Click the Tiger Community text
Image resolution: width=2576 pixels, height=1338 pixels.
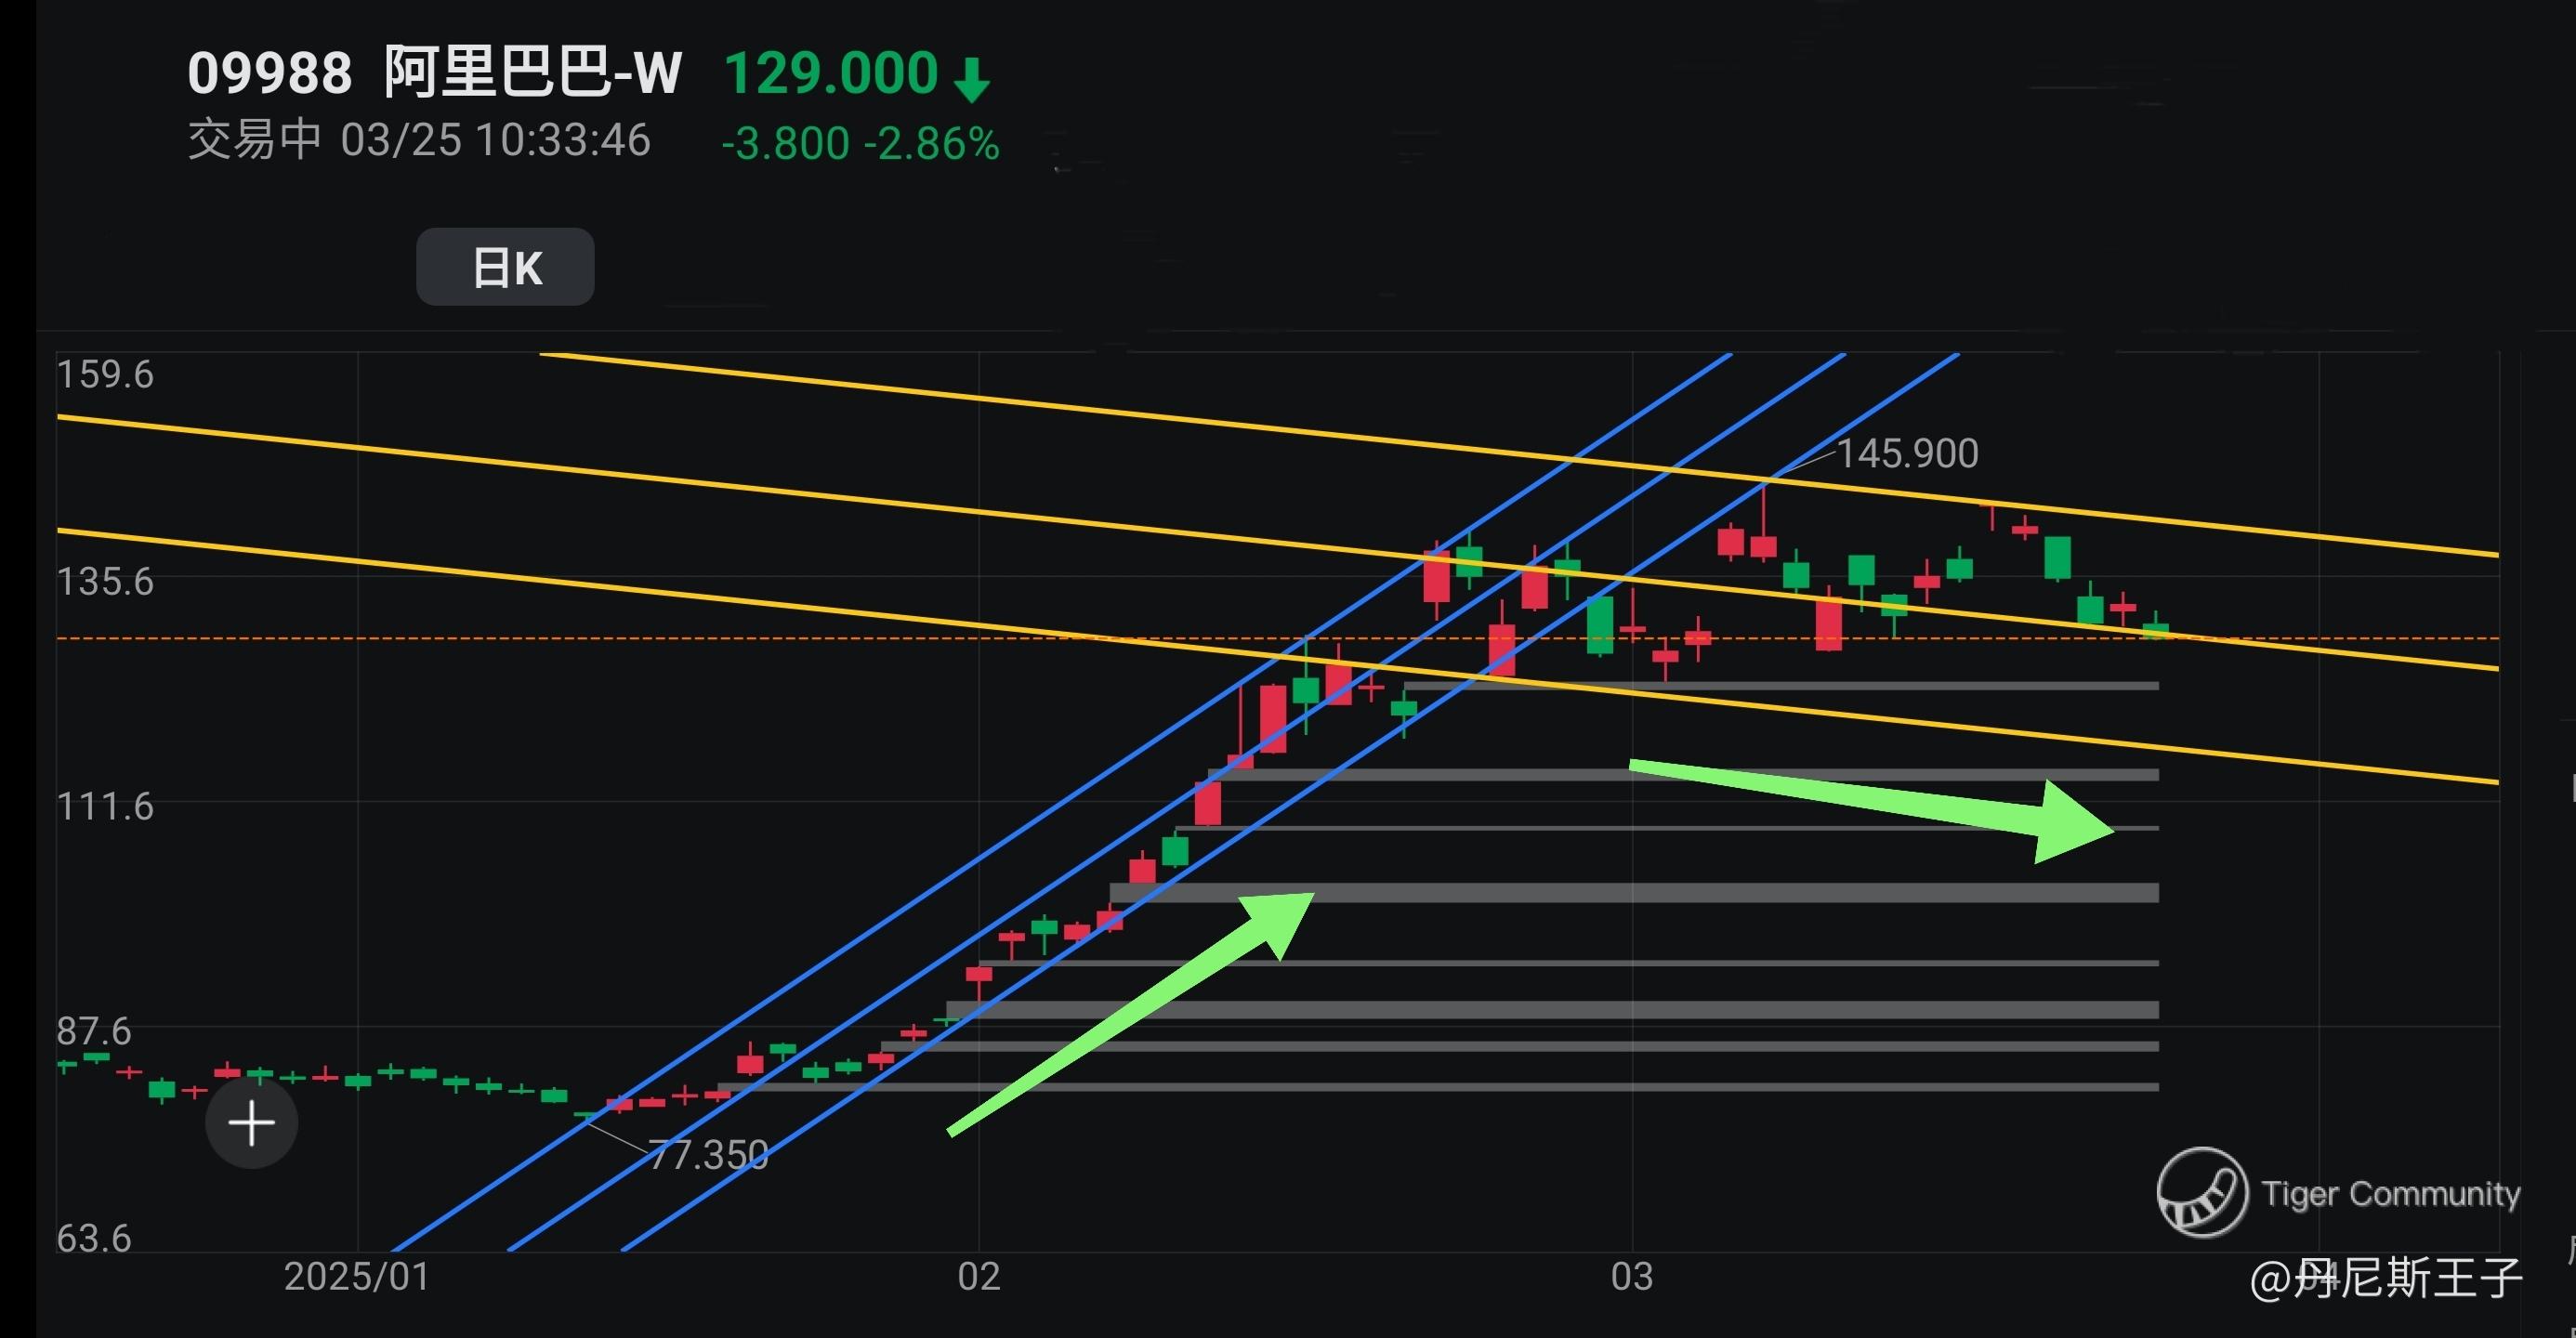coord(2390,1193)
